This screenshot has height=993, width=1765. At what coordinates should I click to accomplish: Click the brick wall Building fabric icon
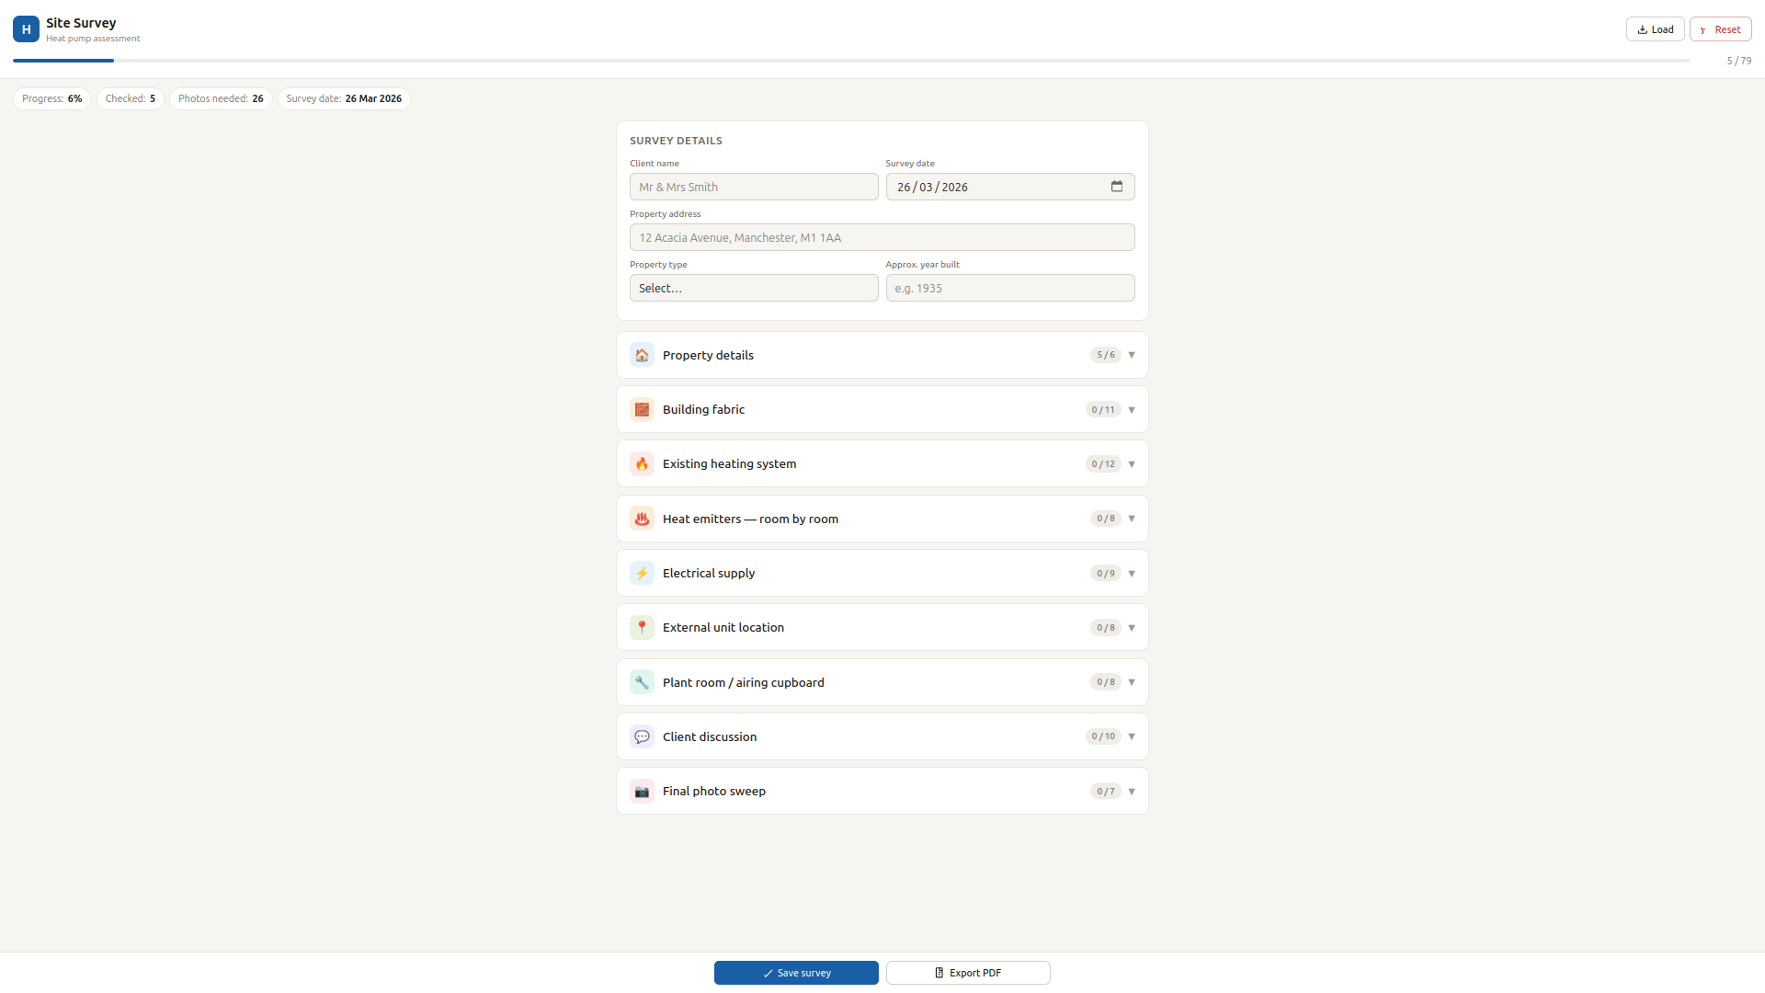(642, 409)
